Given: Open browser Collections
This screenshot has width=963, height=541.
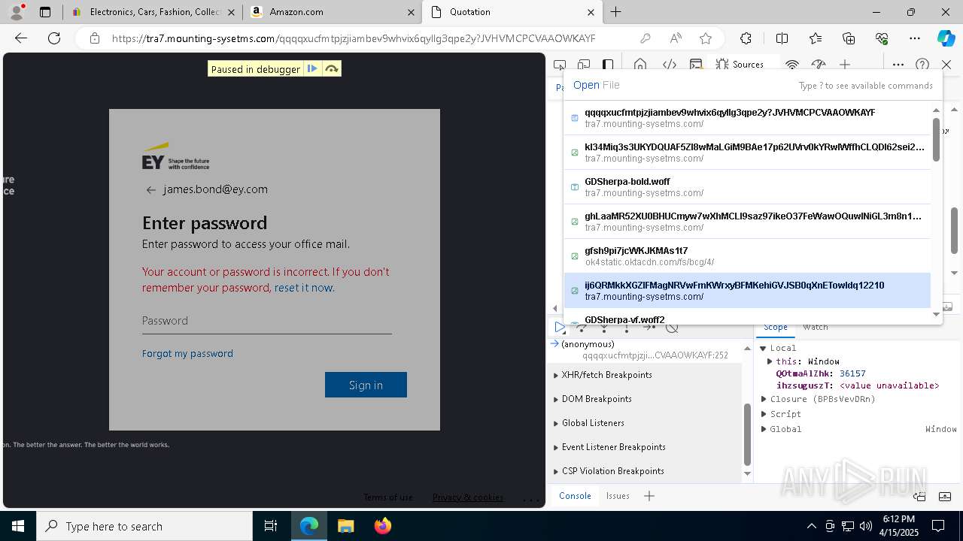Looking at the screenshot, I should point(849,38).
